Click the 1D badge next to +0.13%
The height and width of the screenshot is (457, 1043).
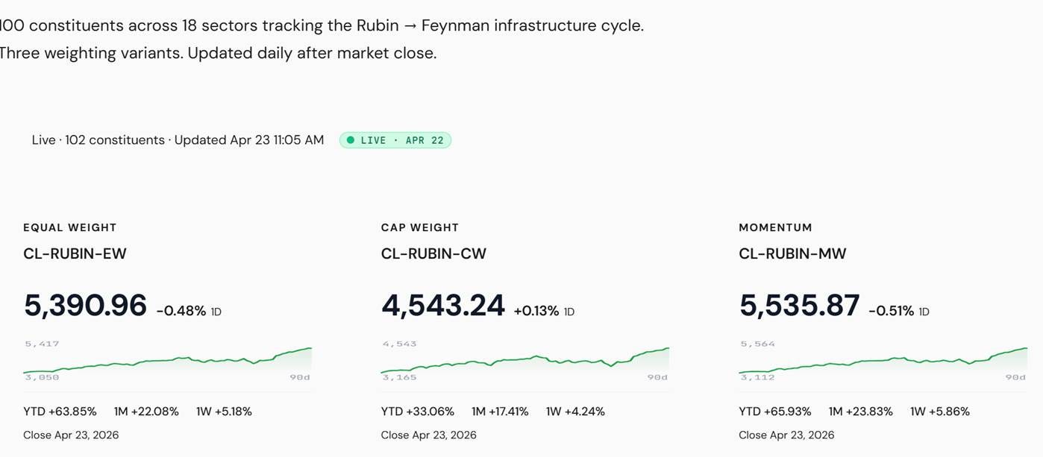click(x=570, y=311)
